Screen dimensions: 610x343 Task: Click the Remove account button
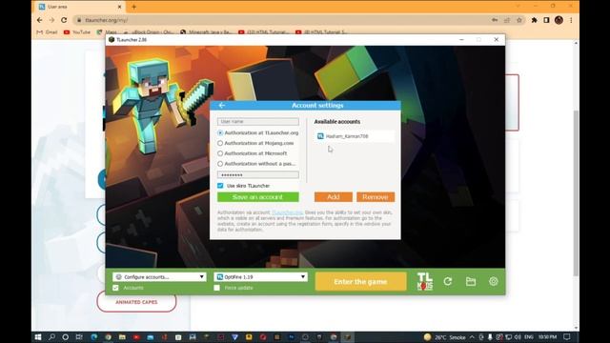coord(376,197)
